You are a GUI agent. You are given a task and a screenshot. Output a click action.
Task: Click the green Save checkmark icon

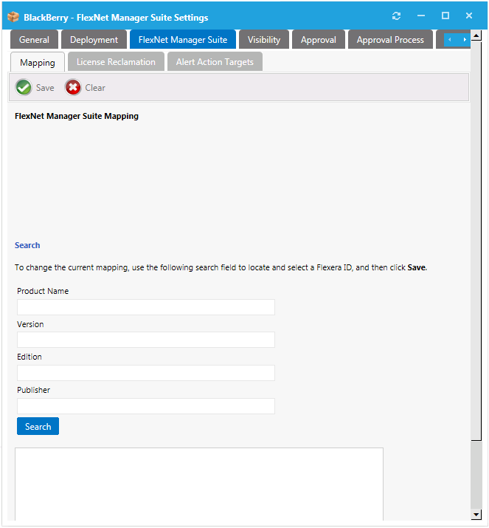pos(24,88)
